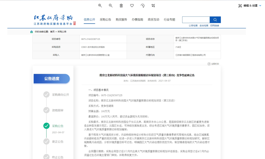Click the 最高限价 line in the article

tap(119, 117)
